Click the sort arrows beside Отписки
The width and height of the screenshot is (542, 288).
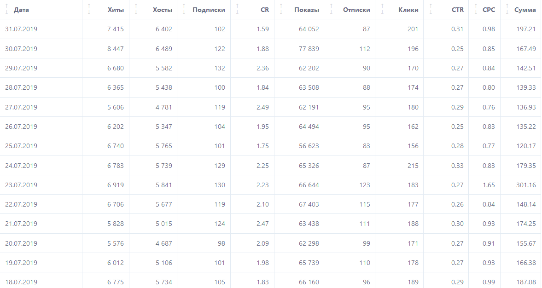click(330, 9)
